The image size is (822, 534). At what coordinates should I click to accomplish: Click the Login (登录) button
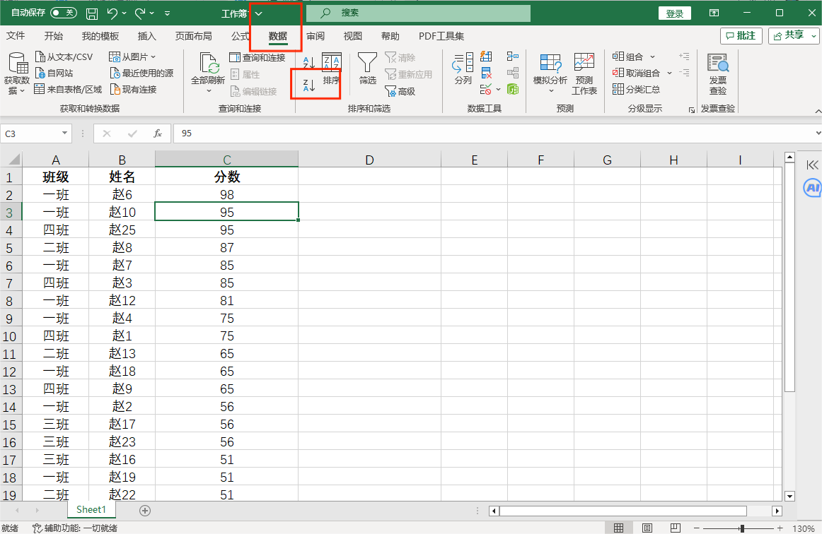click(x=674, y=13)
